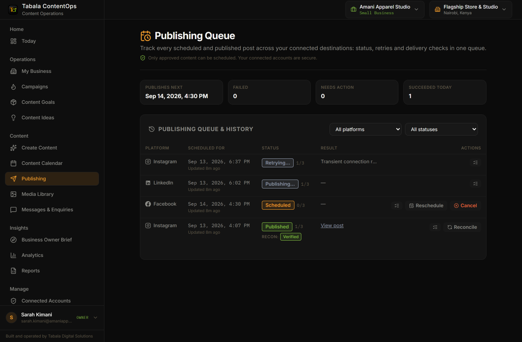Click the Verified recon badge
The width and height of the screenshot is (522, 342).
291,237
